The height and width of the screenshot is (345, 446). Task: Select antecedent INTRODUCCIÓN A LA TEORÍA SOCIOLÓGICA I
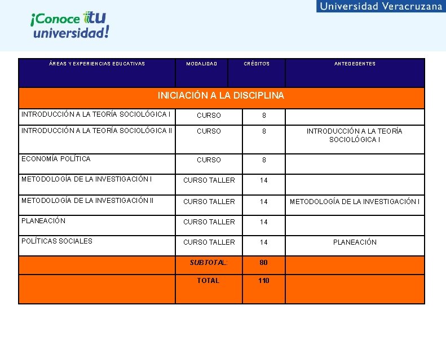click(x=355, y=135)
